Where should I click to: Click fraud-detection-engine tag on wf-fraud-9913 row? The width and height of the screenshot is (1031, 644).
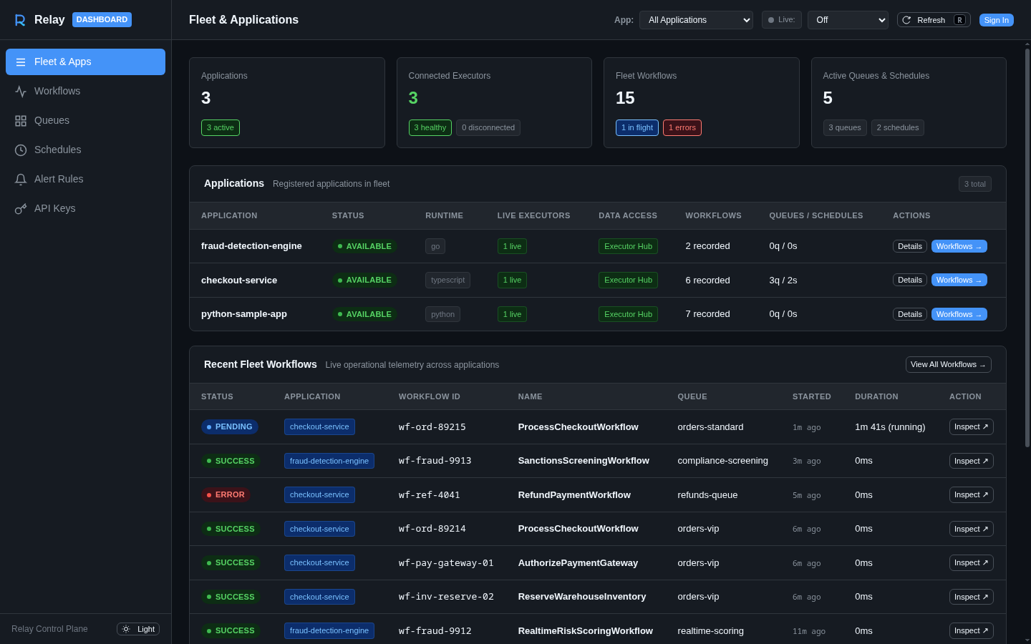[x=329, y=461]
